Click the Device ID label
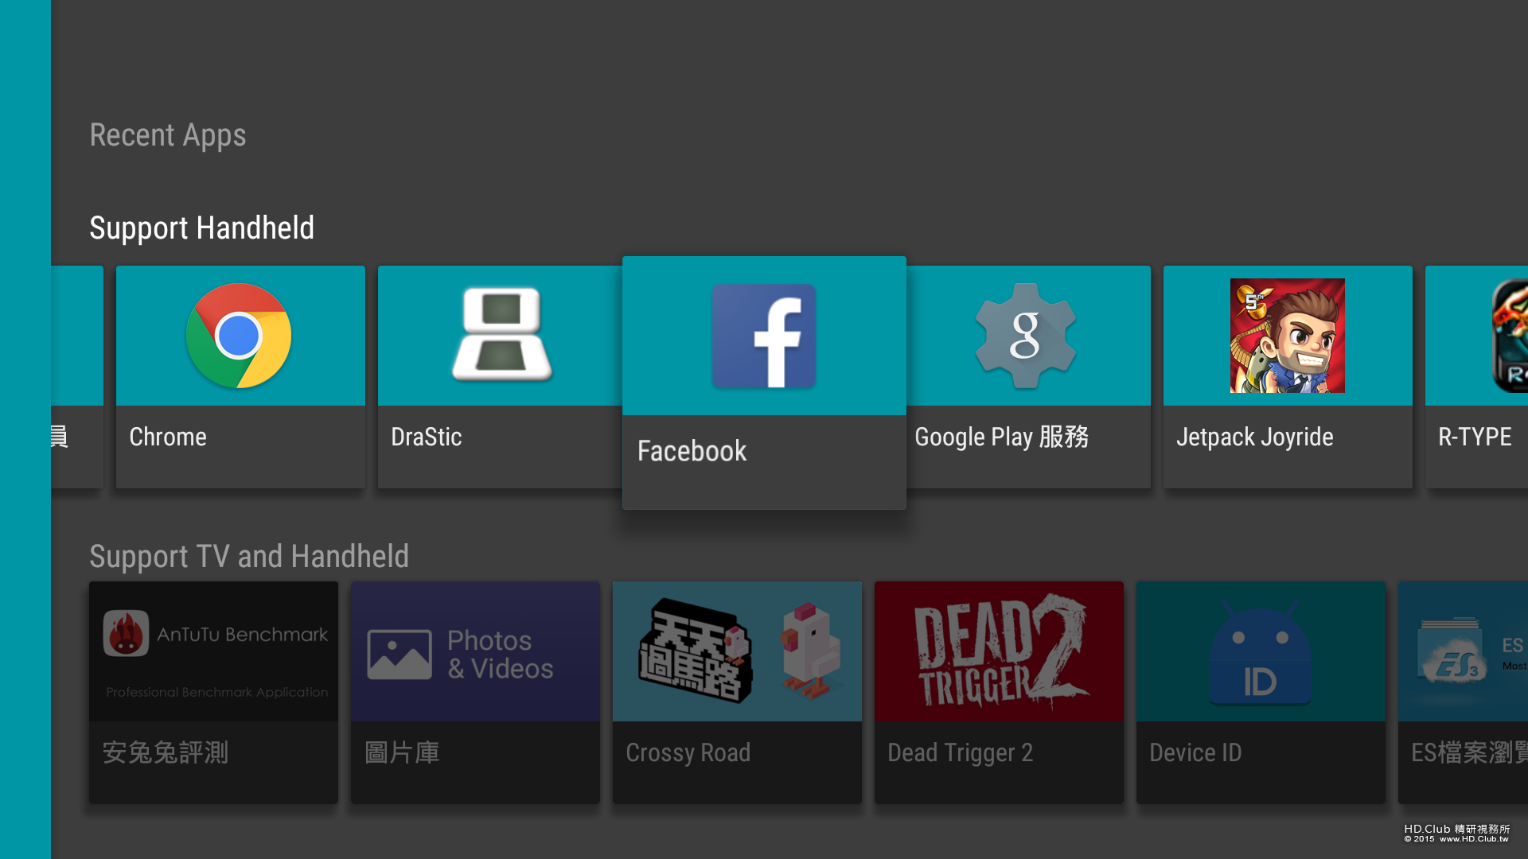This screenshot has width=1528, height=859. tap(1195, 752)
